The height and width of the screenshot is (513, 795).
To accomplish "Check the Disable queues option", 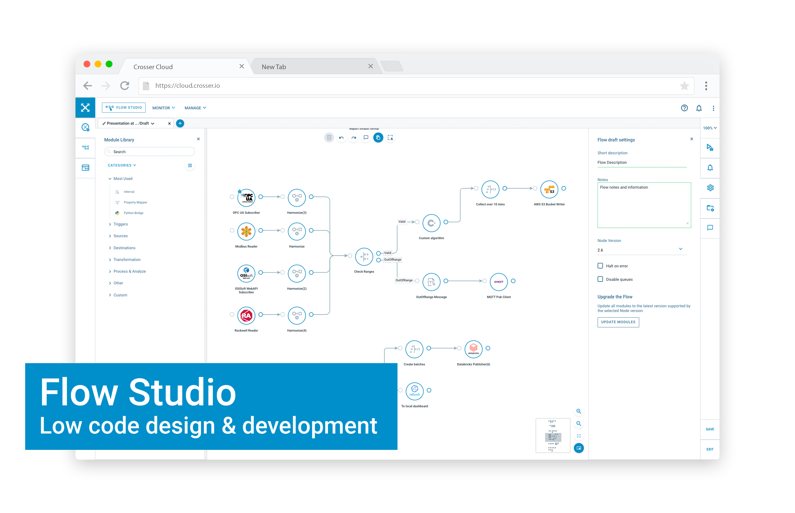I will tap(600, 279).
